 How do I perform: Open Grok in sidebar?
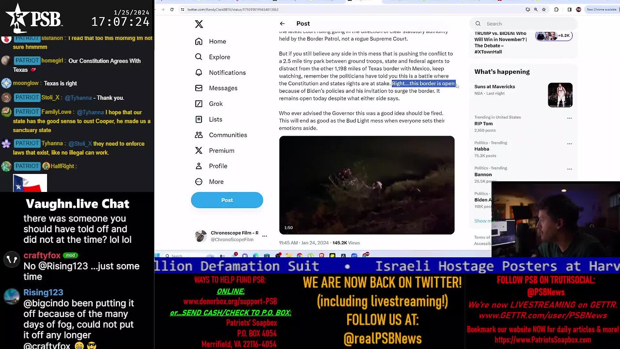click(209, 104)
